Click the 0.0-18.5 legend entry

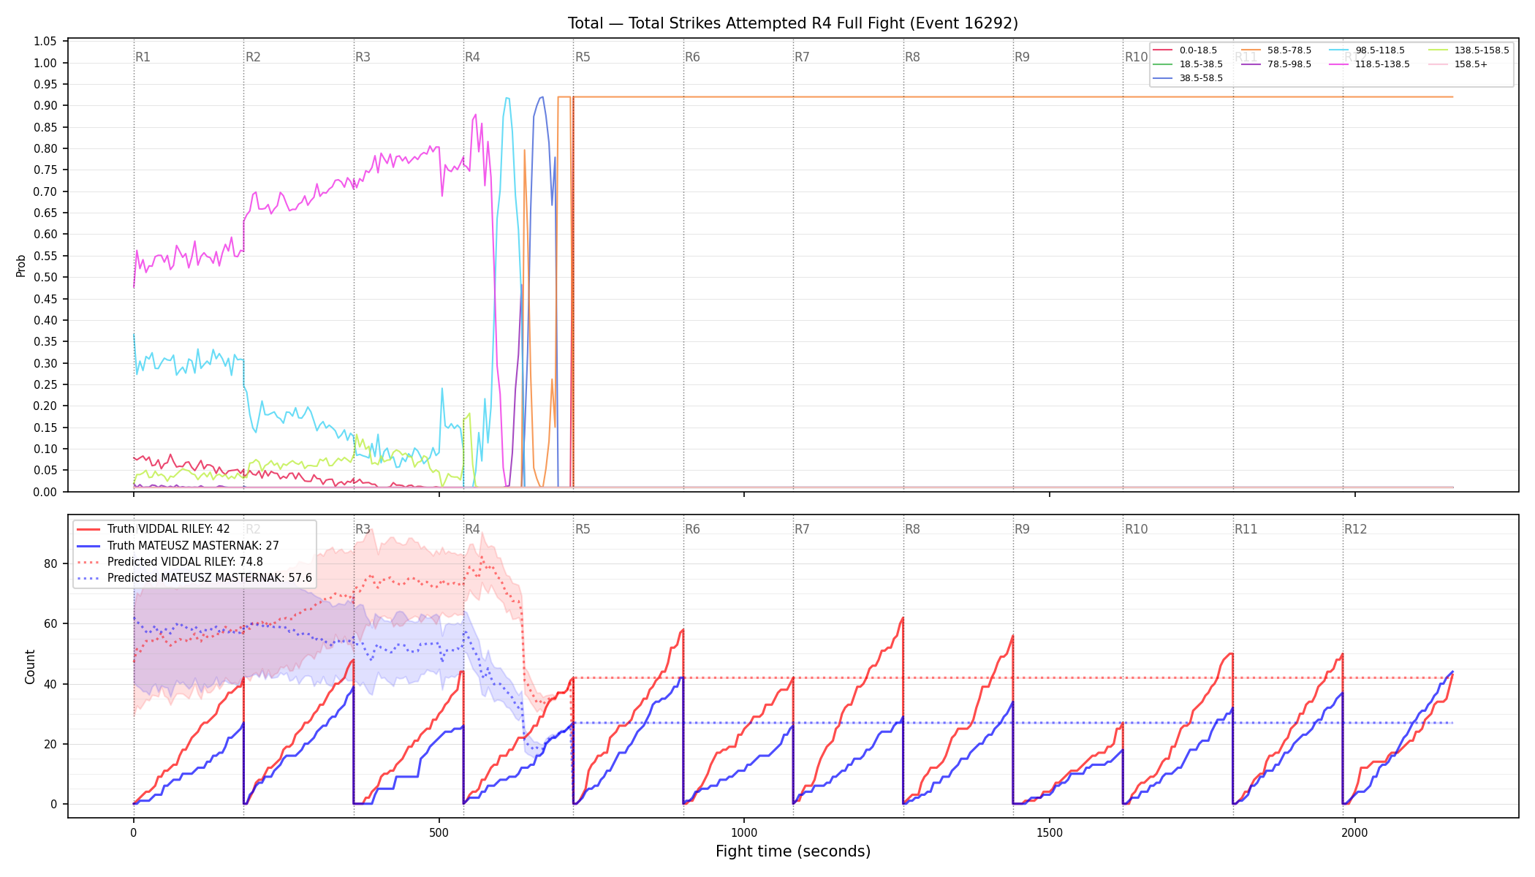point(1185,50)
